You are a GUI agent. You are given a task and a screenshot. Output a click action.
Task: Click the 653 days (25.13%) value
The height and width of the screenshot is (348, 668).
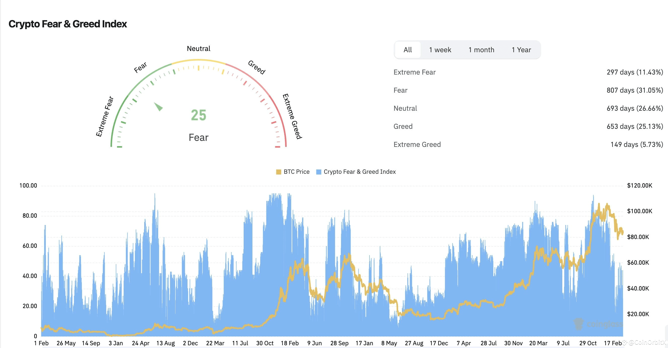tap(635, 127)
